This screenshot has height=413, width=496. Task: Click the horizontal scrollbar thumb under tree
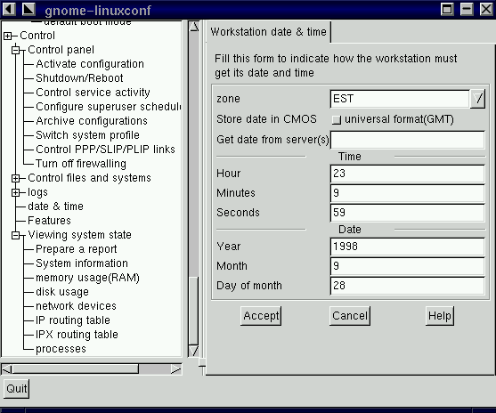76,369
